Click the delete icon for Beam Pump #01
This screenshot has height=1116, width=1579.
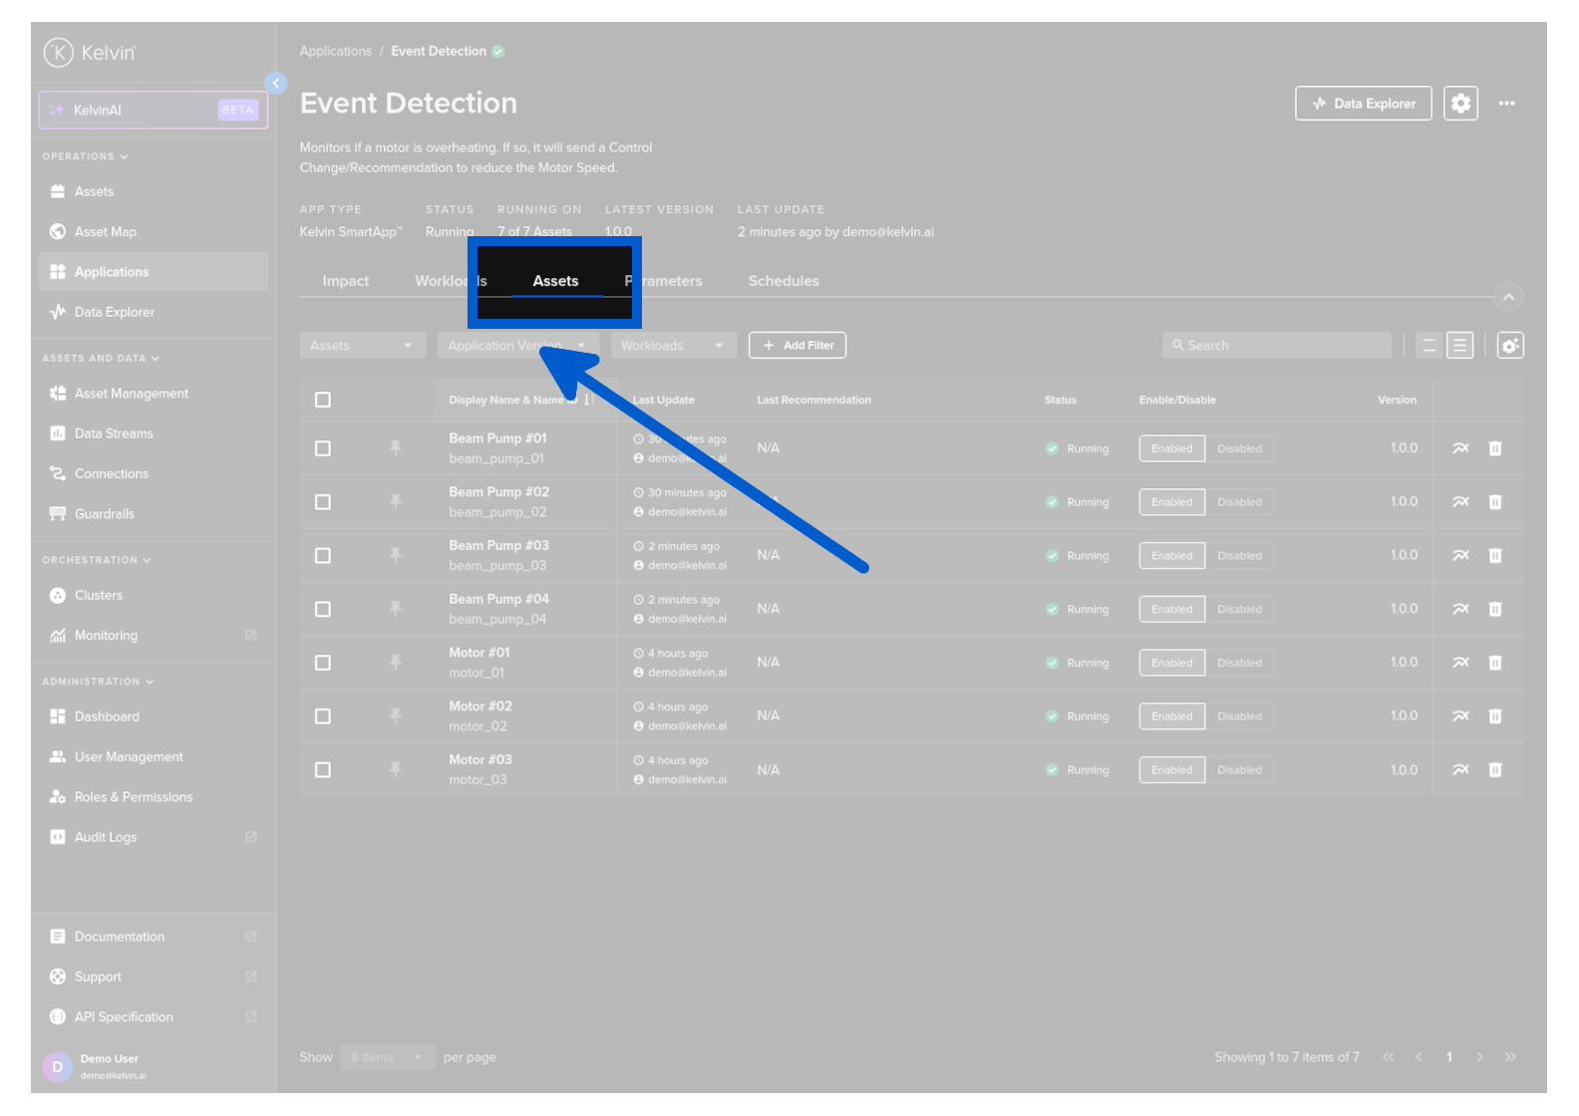tap(1494, 448)
